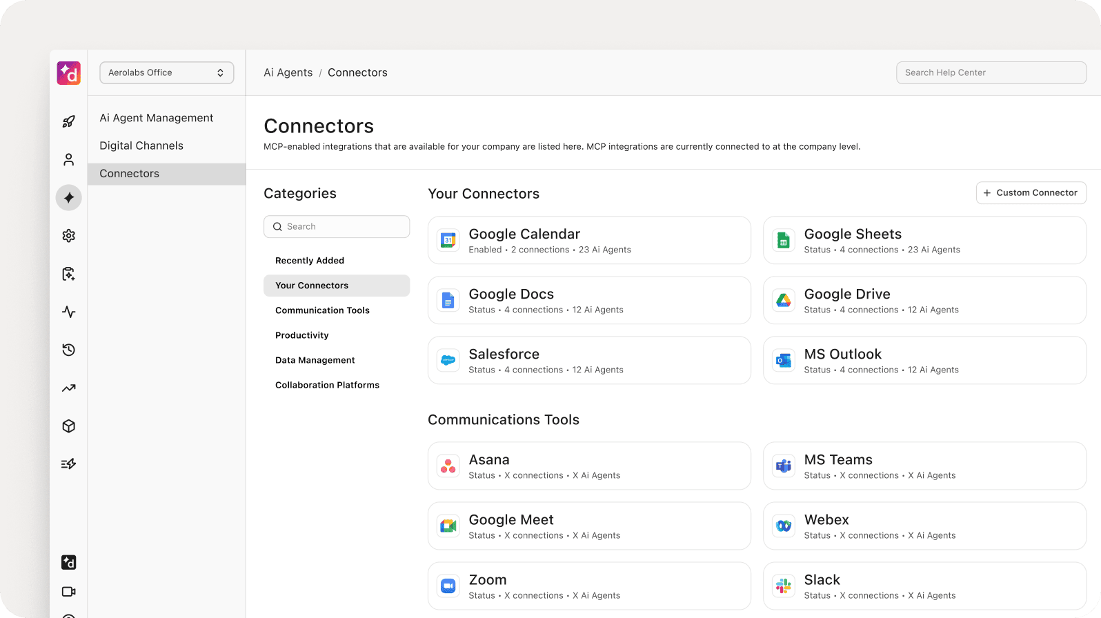This screenshot has width=1101, height=618.
Task: Open the Asana connector title
Action: pyautogui.click(x=489, y=460)
